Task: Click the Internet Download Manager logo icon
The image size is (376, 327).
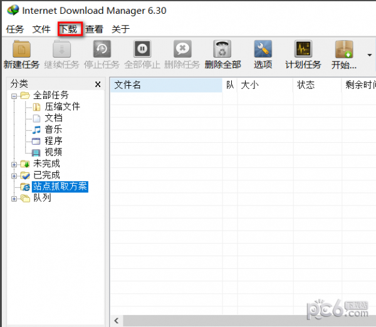Action: click(x=13, y=10)
